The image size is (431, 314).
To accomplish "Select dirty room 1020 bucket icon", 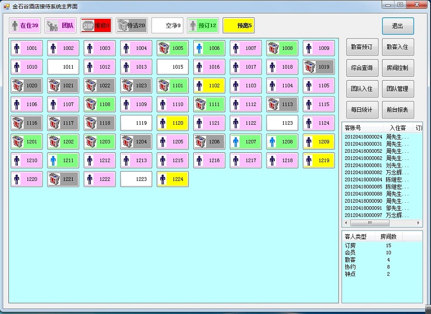I will 18,86.
